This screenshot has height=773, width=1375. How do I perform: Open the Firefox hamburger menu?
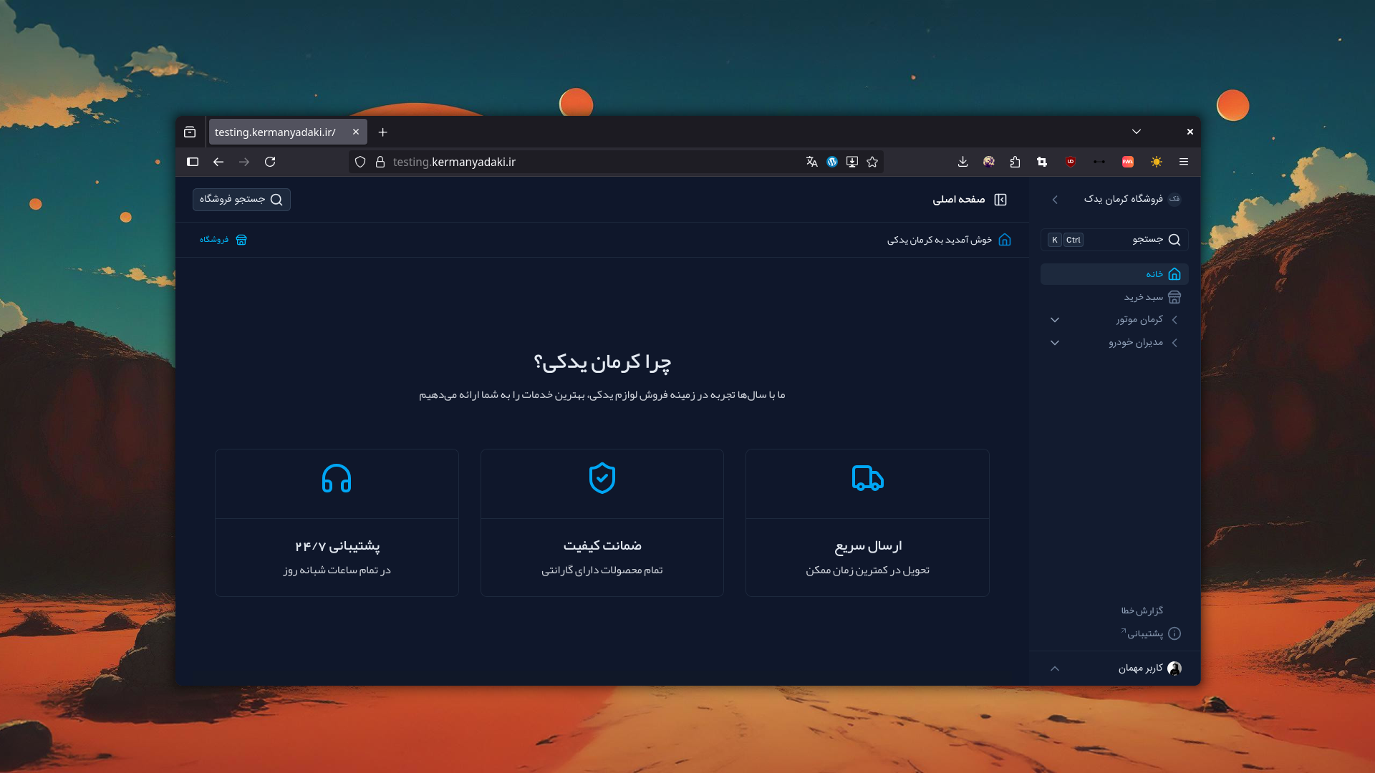coord(1184,162)
